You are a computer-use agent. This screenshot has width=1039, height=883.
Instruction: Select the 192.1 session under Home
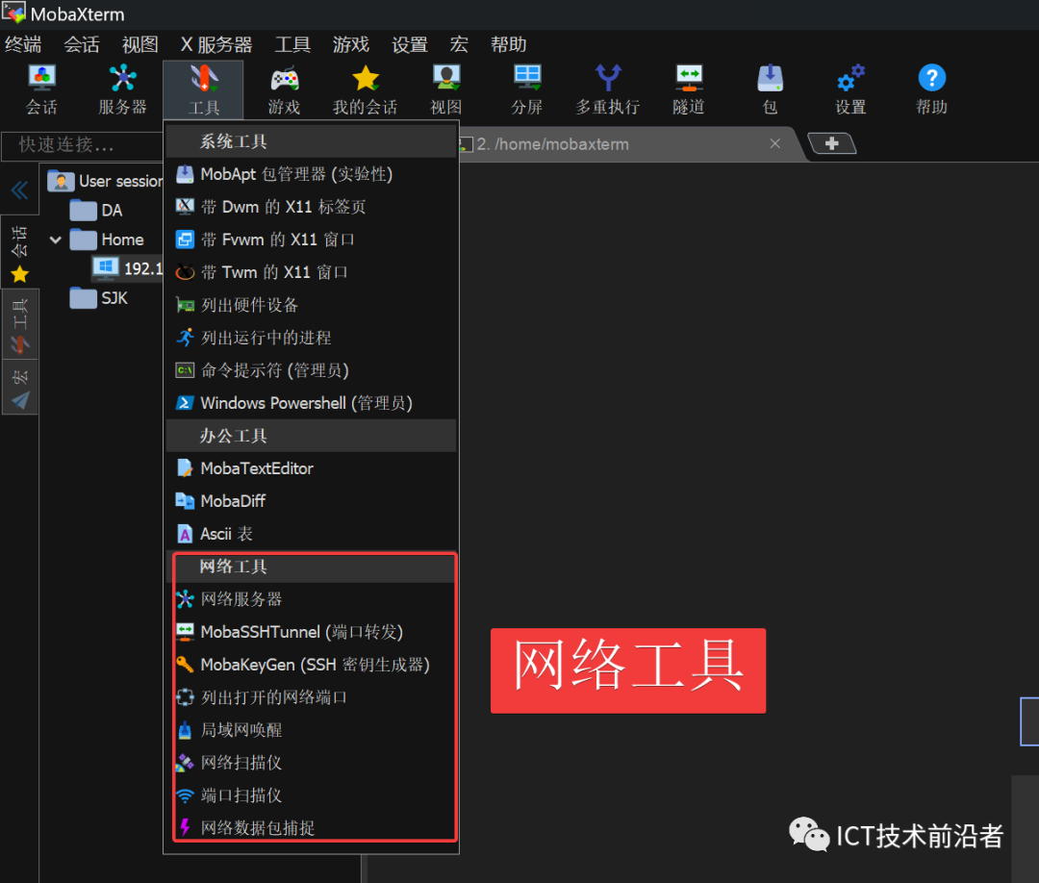coord(127,268)
